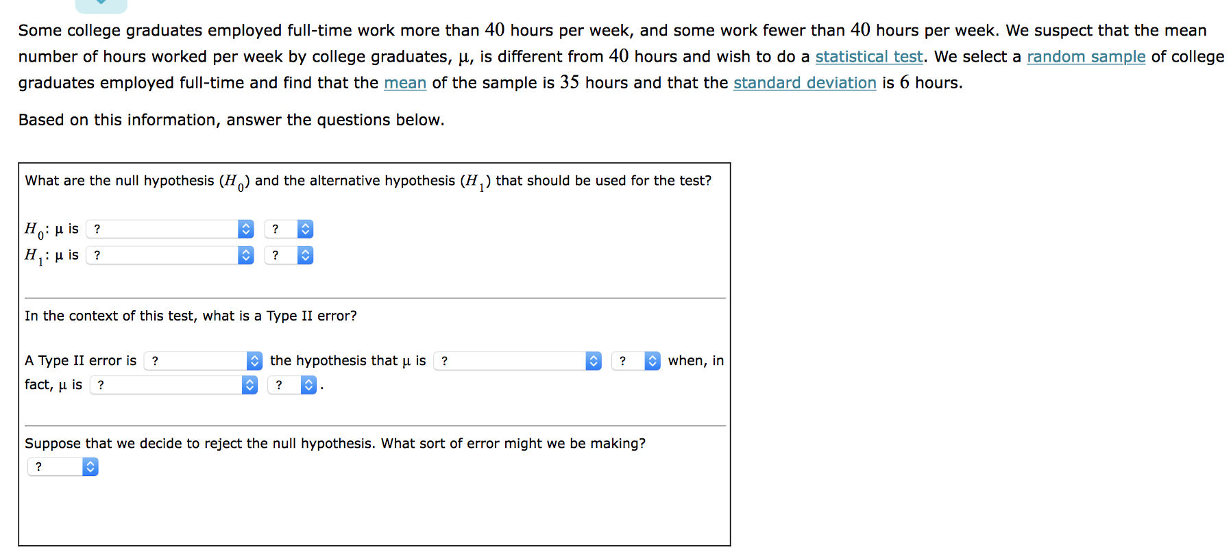Open the comparison operator dropdown next to H₀
Screen dimensions: 1231x552
288,229
